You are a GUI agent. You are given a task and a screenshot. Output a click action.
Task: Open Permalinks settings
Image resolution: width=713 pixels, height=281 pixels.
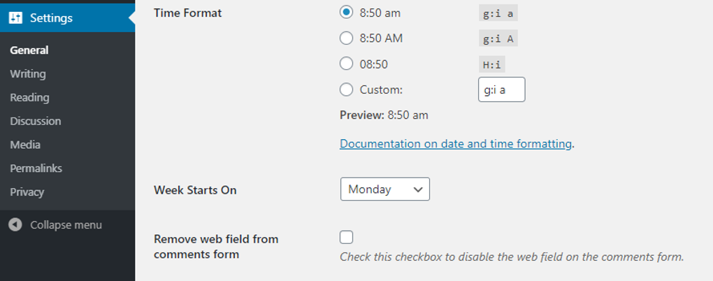36,168
